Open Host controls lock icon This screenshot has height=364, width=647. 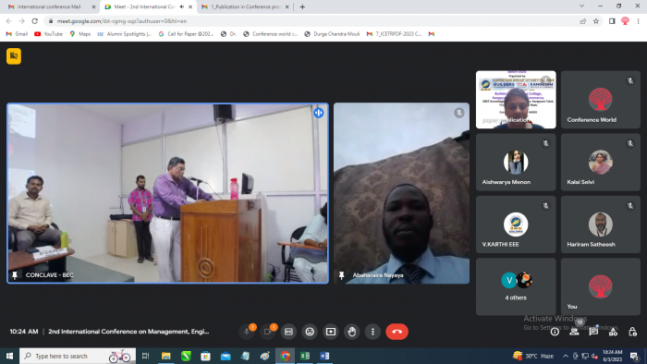tap(632, 332)
